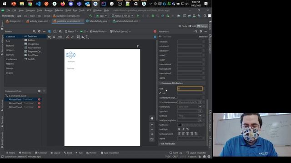This screenshot has width=291, height=163.
Task: Open the textAppearance dropdown arrow
Action: pyautogui.click(x=200, y=102)
